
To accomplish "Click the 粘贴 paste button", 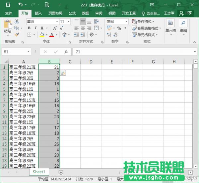I will coord(7,27).
